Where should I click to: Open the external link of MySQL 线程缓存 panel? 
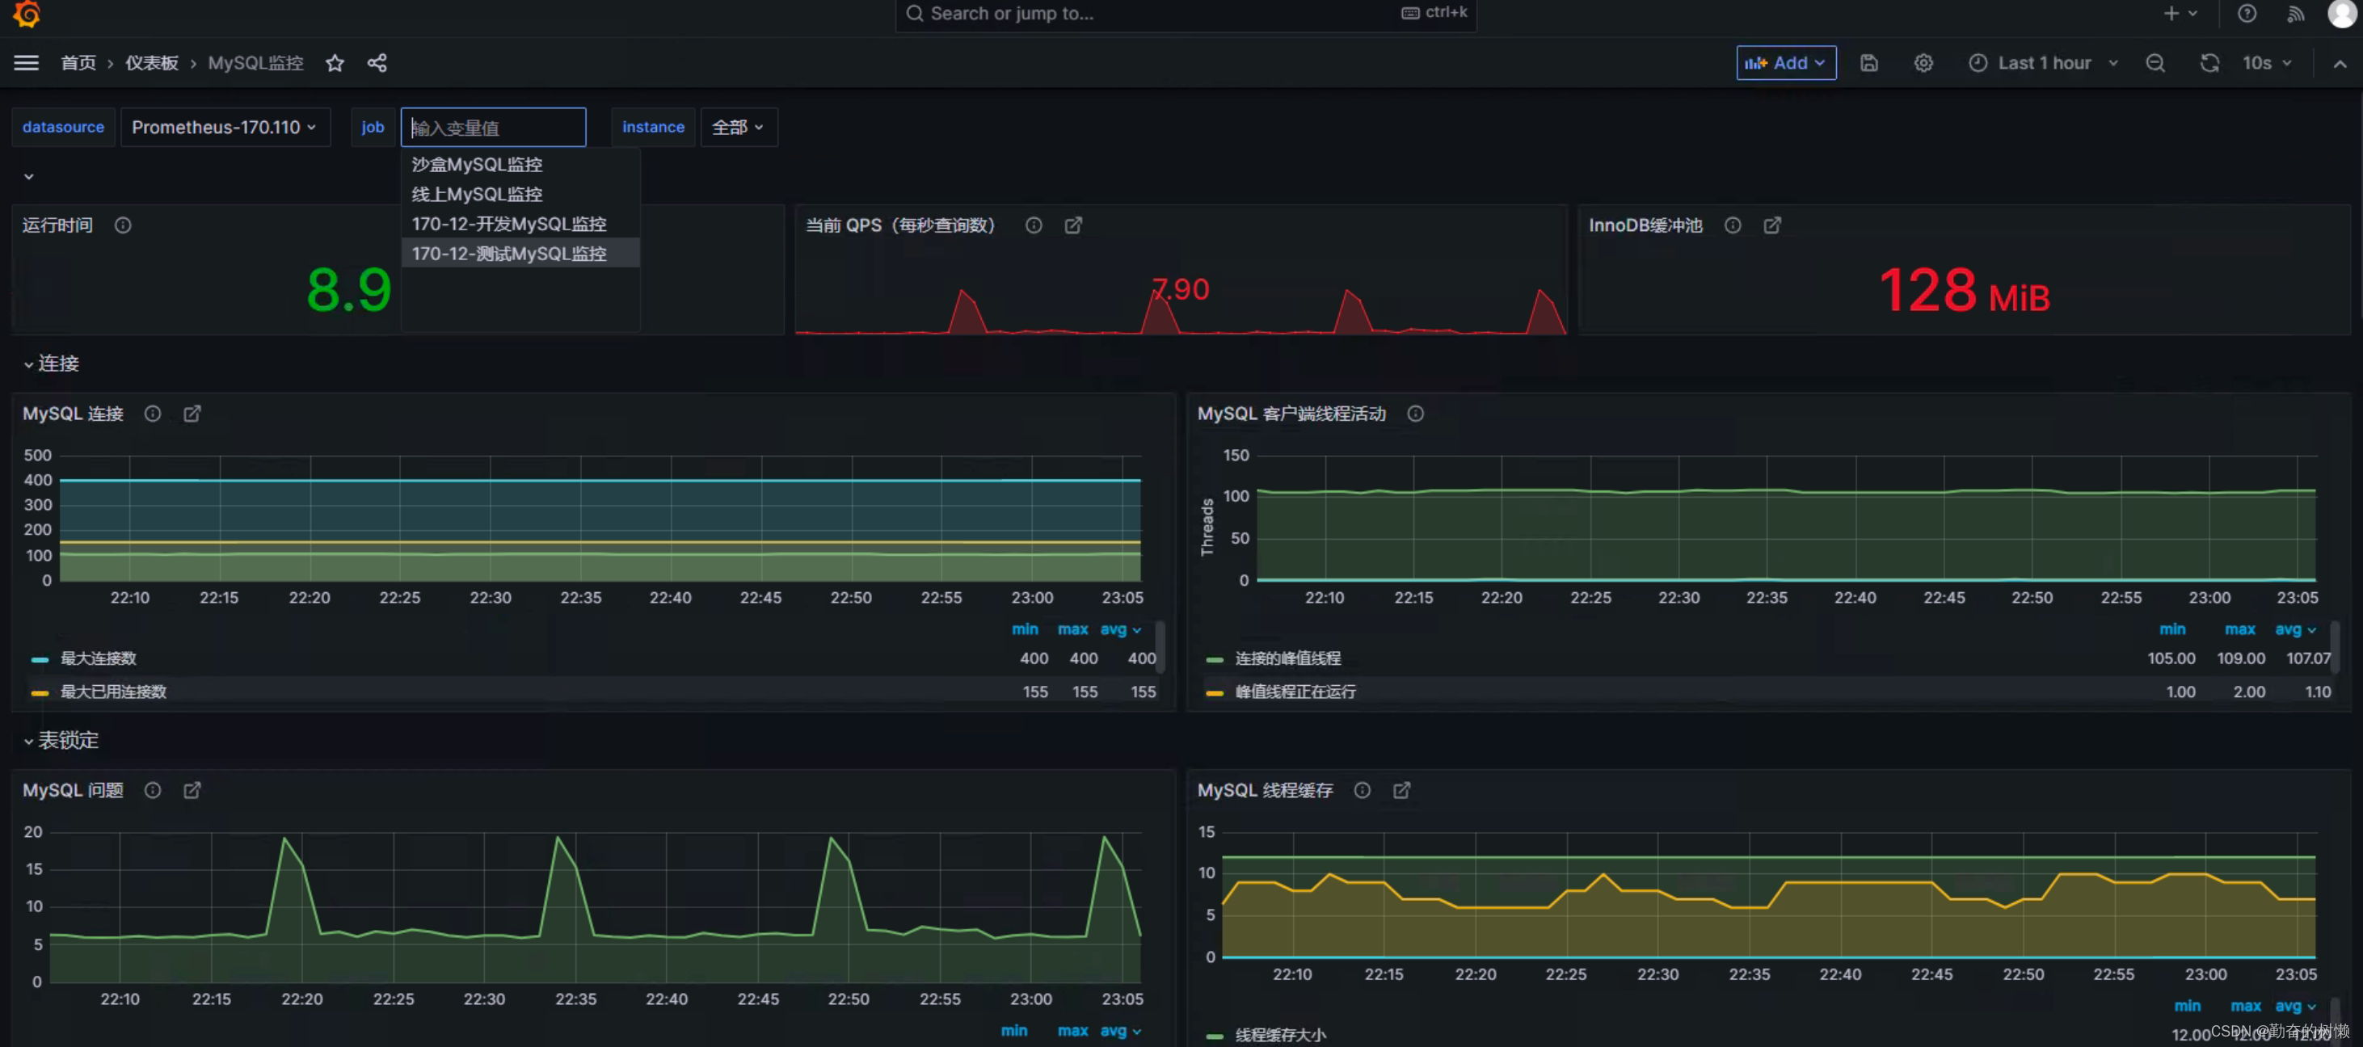pos(1401,790)
